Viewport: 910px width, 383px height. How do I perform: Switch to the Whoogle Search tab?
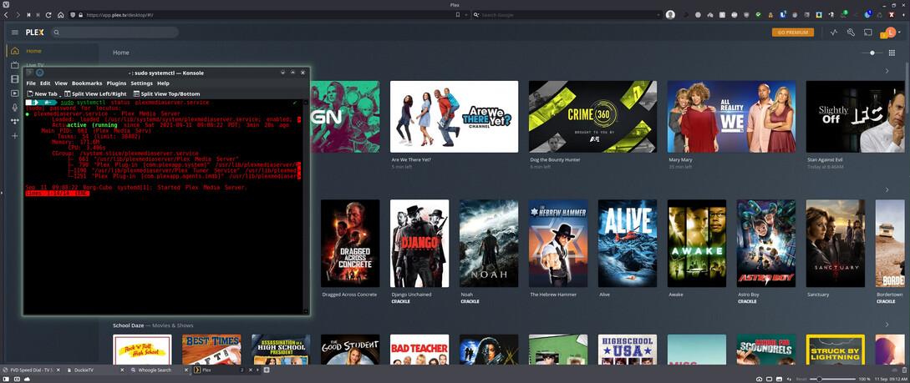click(157, 370)
